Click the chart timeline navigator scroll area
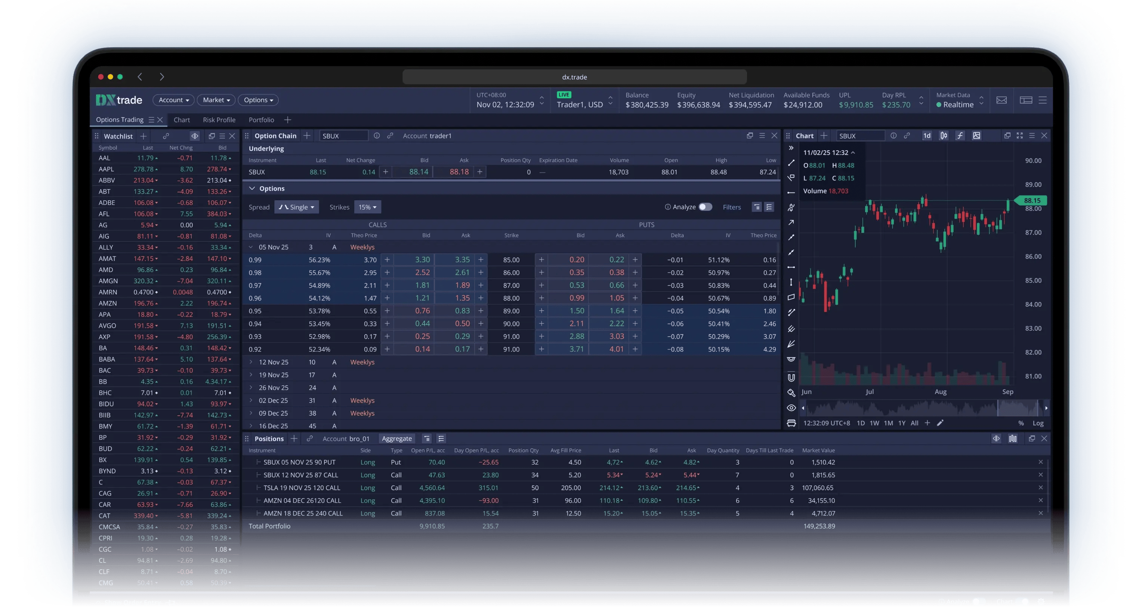This screenshot has height=607, width=1142. (x=922, y=408)
